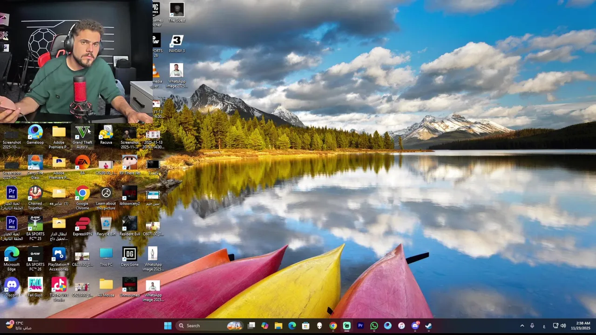Open Google Chrome from the taskbar

click(x=333, y=326)
